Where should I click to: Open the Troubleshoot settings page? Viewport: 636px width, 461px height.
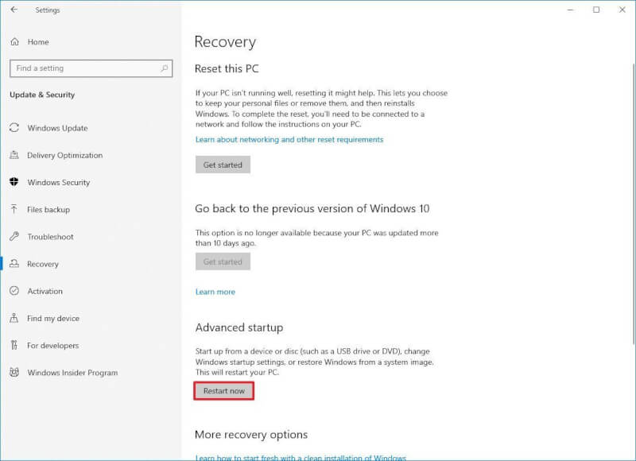50,237
